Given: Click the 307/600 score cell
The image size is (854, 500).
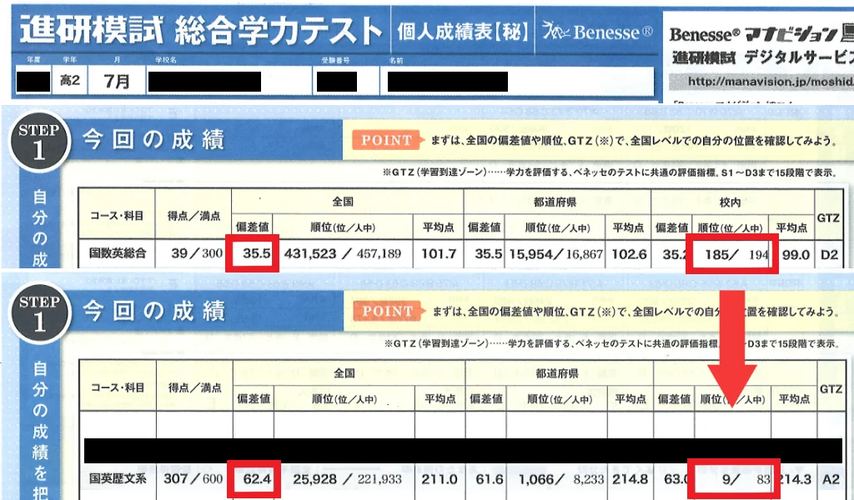Looking at the screenshot, I should coord(193,479).
